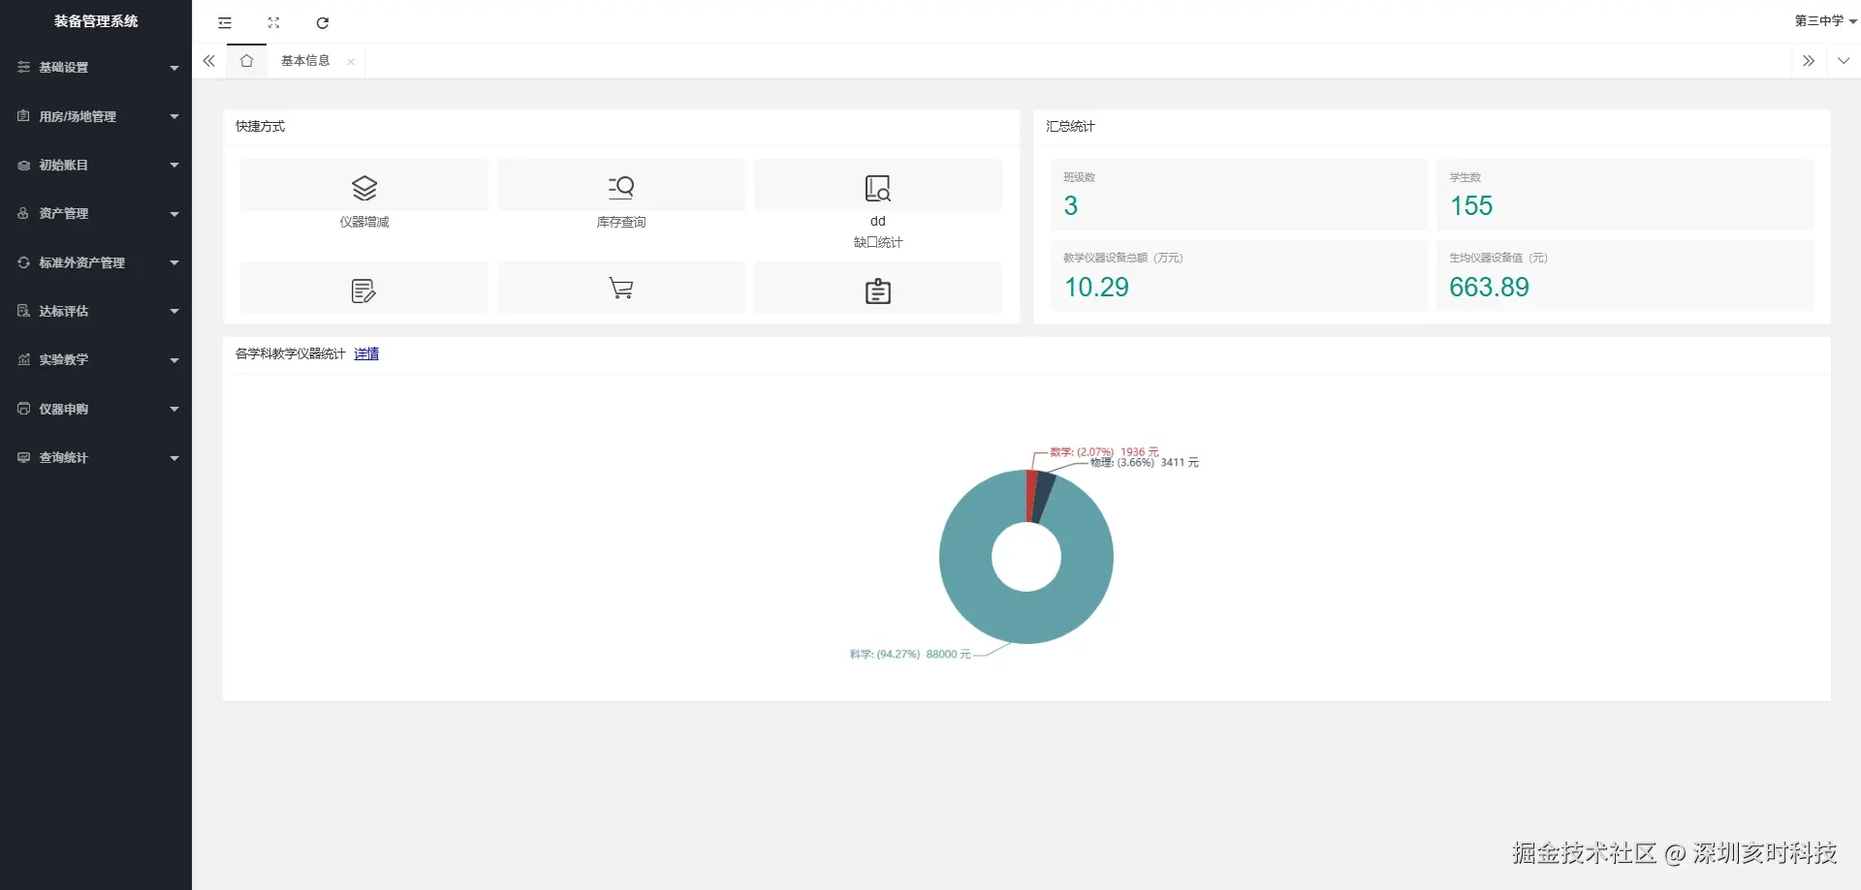1861x890 pixels.
Task: Collapse the sidebar menu toggle icon
Action: (x=225, y=22)
